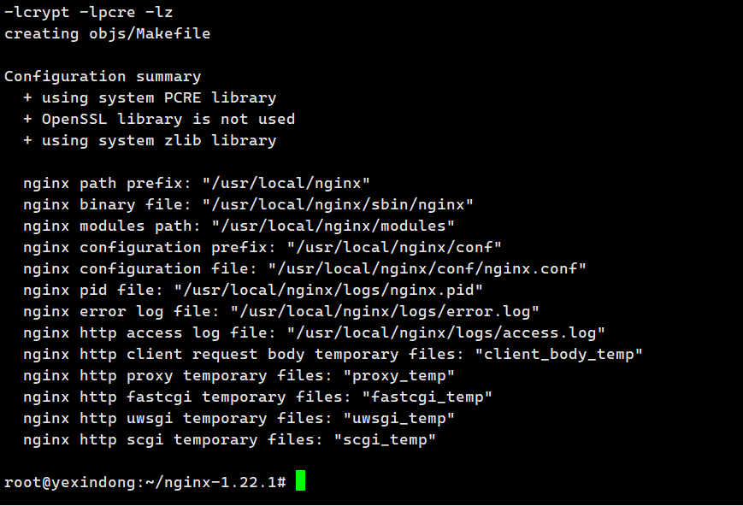Click the green terminal cursor block
The width and height of the screenshot is (743, 506).
[x=300, y=480]
